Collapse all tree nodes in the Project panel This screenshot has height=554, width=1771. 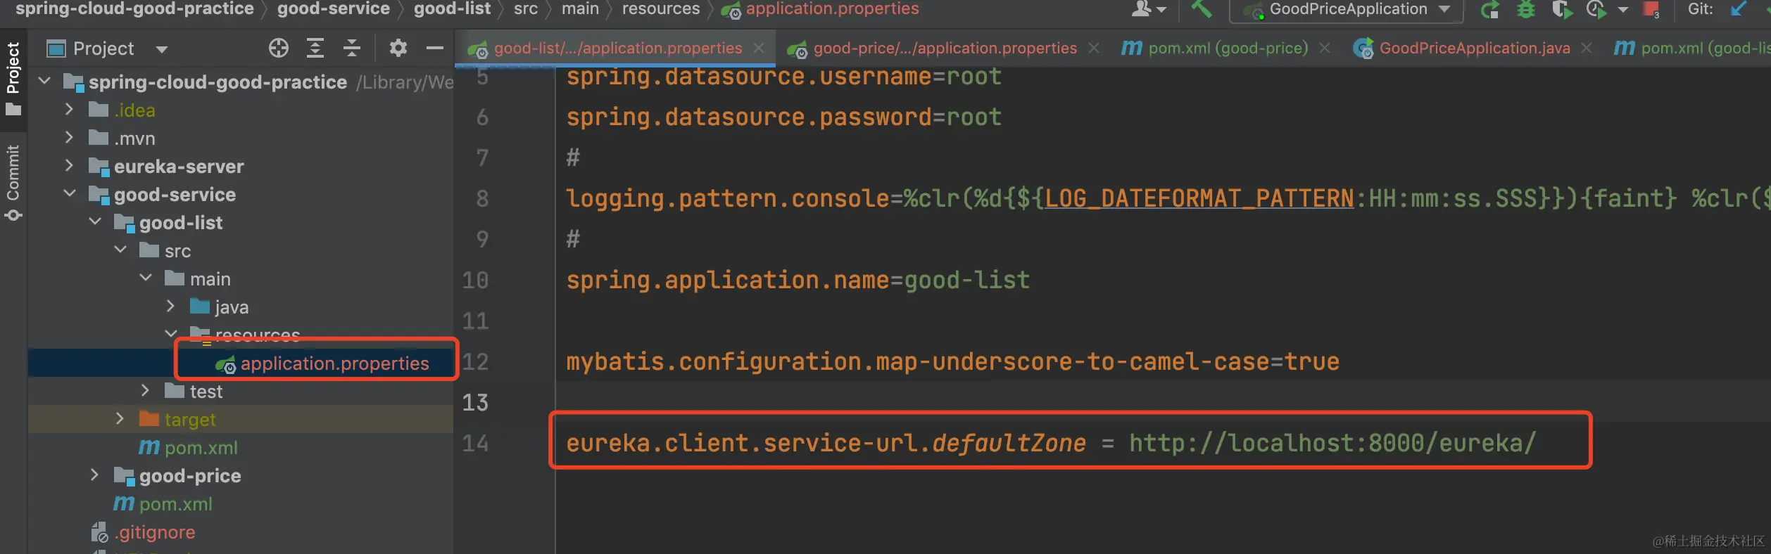pyautogui.click(x=352, y=48)
